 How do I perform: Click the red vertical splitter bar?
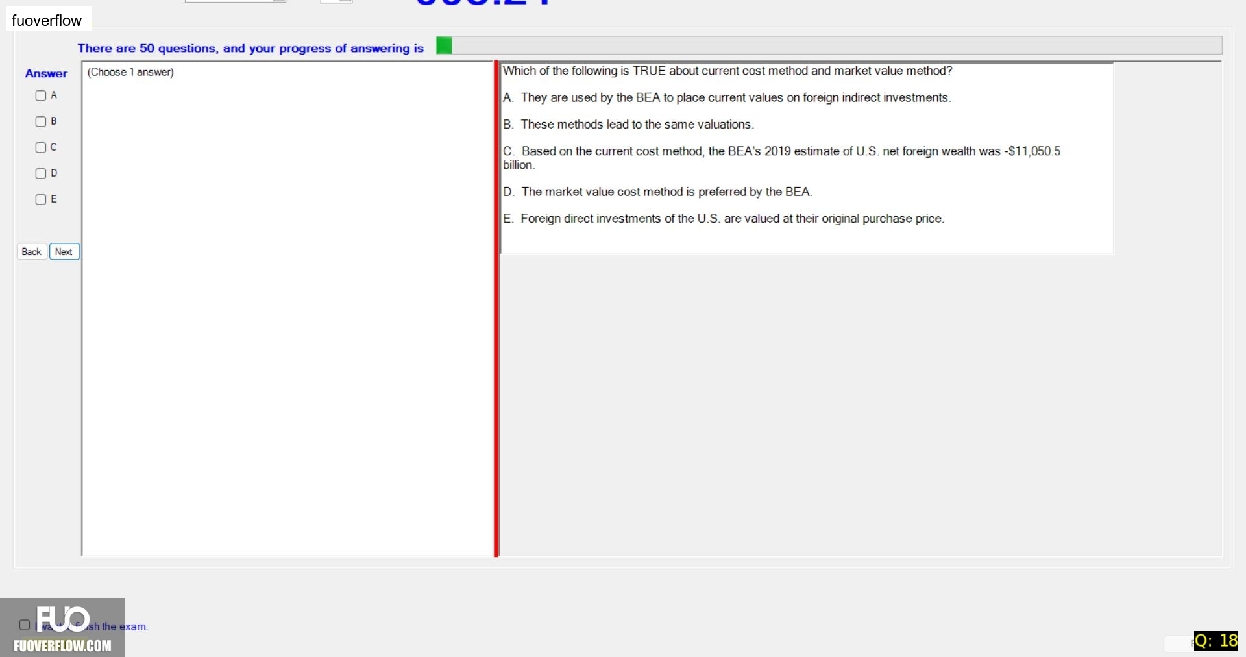[496, 309]
